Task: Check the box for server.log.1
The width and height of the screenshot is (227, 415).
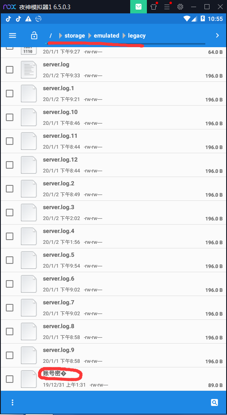Action: [10, 94]
